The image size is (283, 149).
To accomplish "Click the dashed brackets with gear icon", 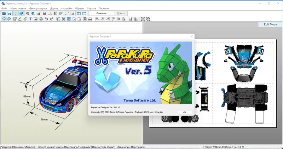I will point(73,13).
